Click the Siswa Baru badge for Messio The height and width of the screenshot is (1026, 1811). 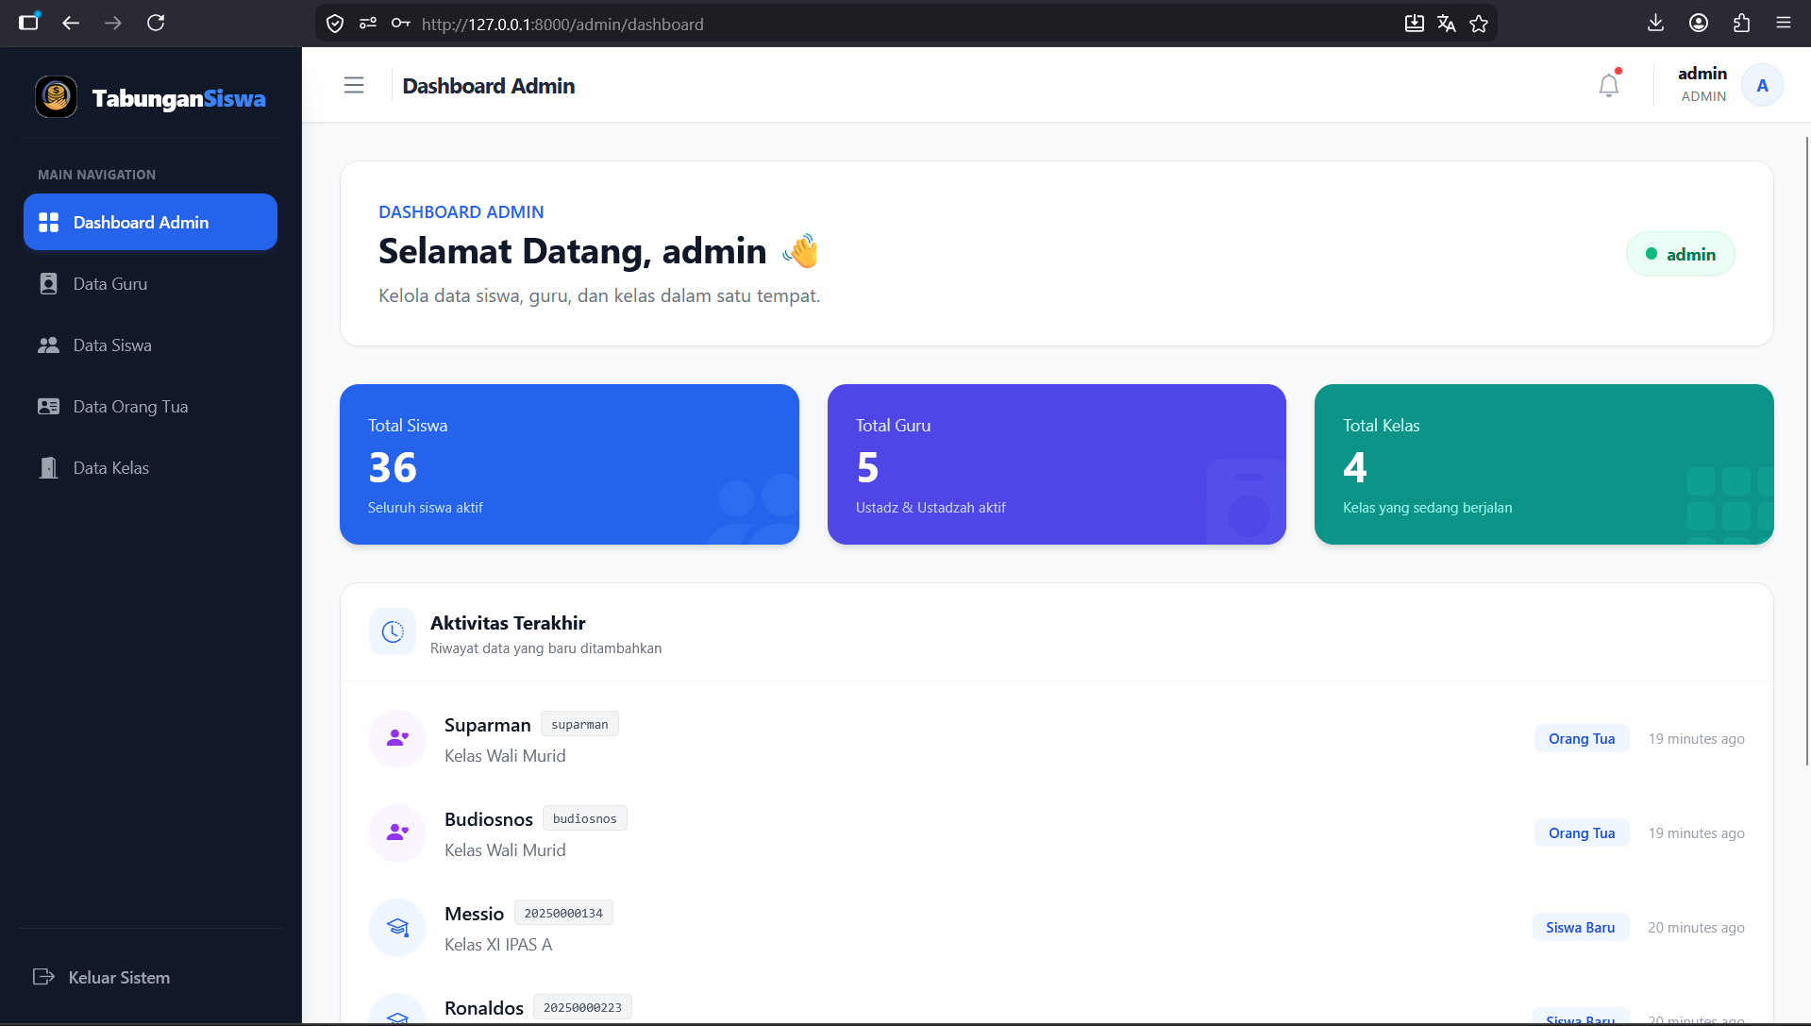coord(1581,927)
